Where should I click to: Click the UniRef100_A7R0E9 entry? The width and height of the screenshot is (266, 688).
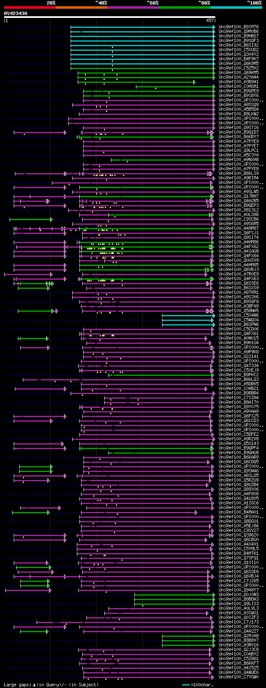pos(239,274)
